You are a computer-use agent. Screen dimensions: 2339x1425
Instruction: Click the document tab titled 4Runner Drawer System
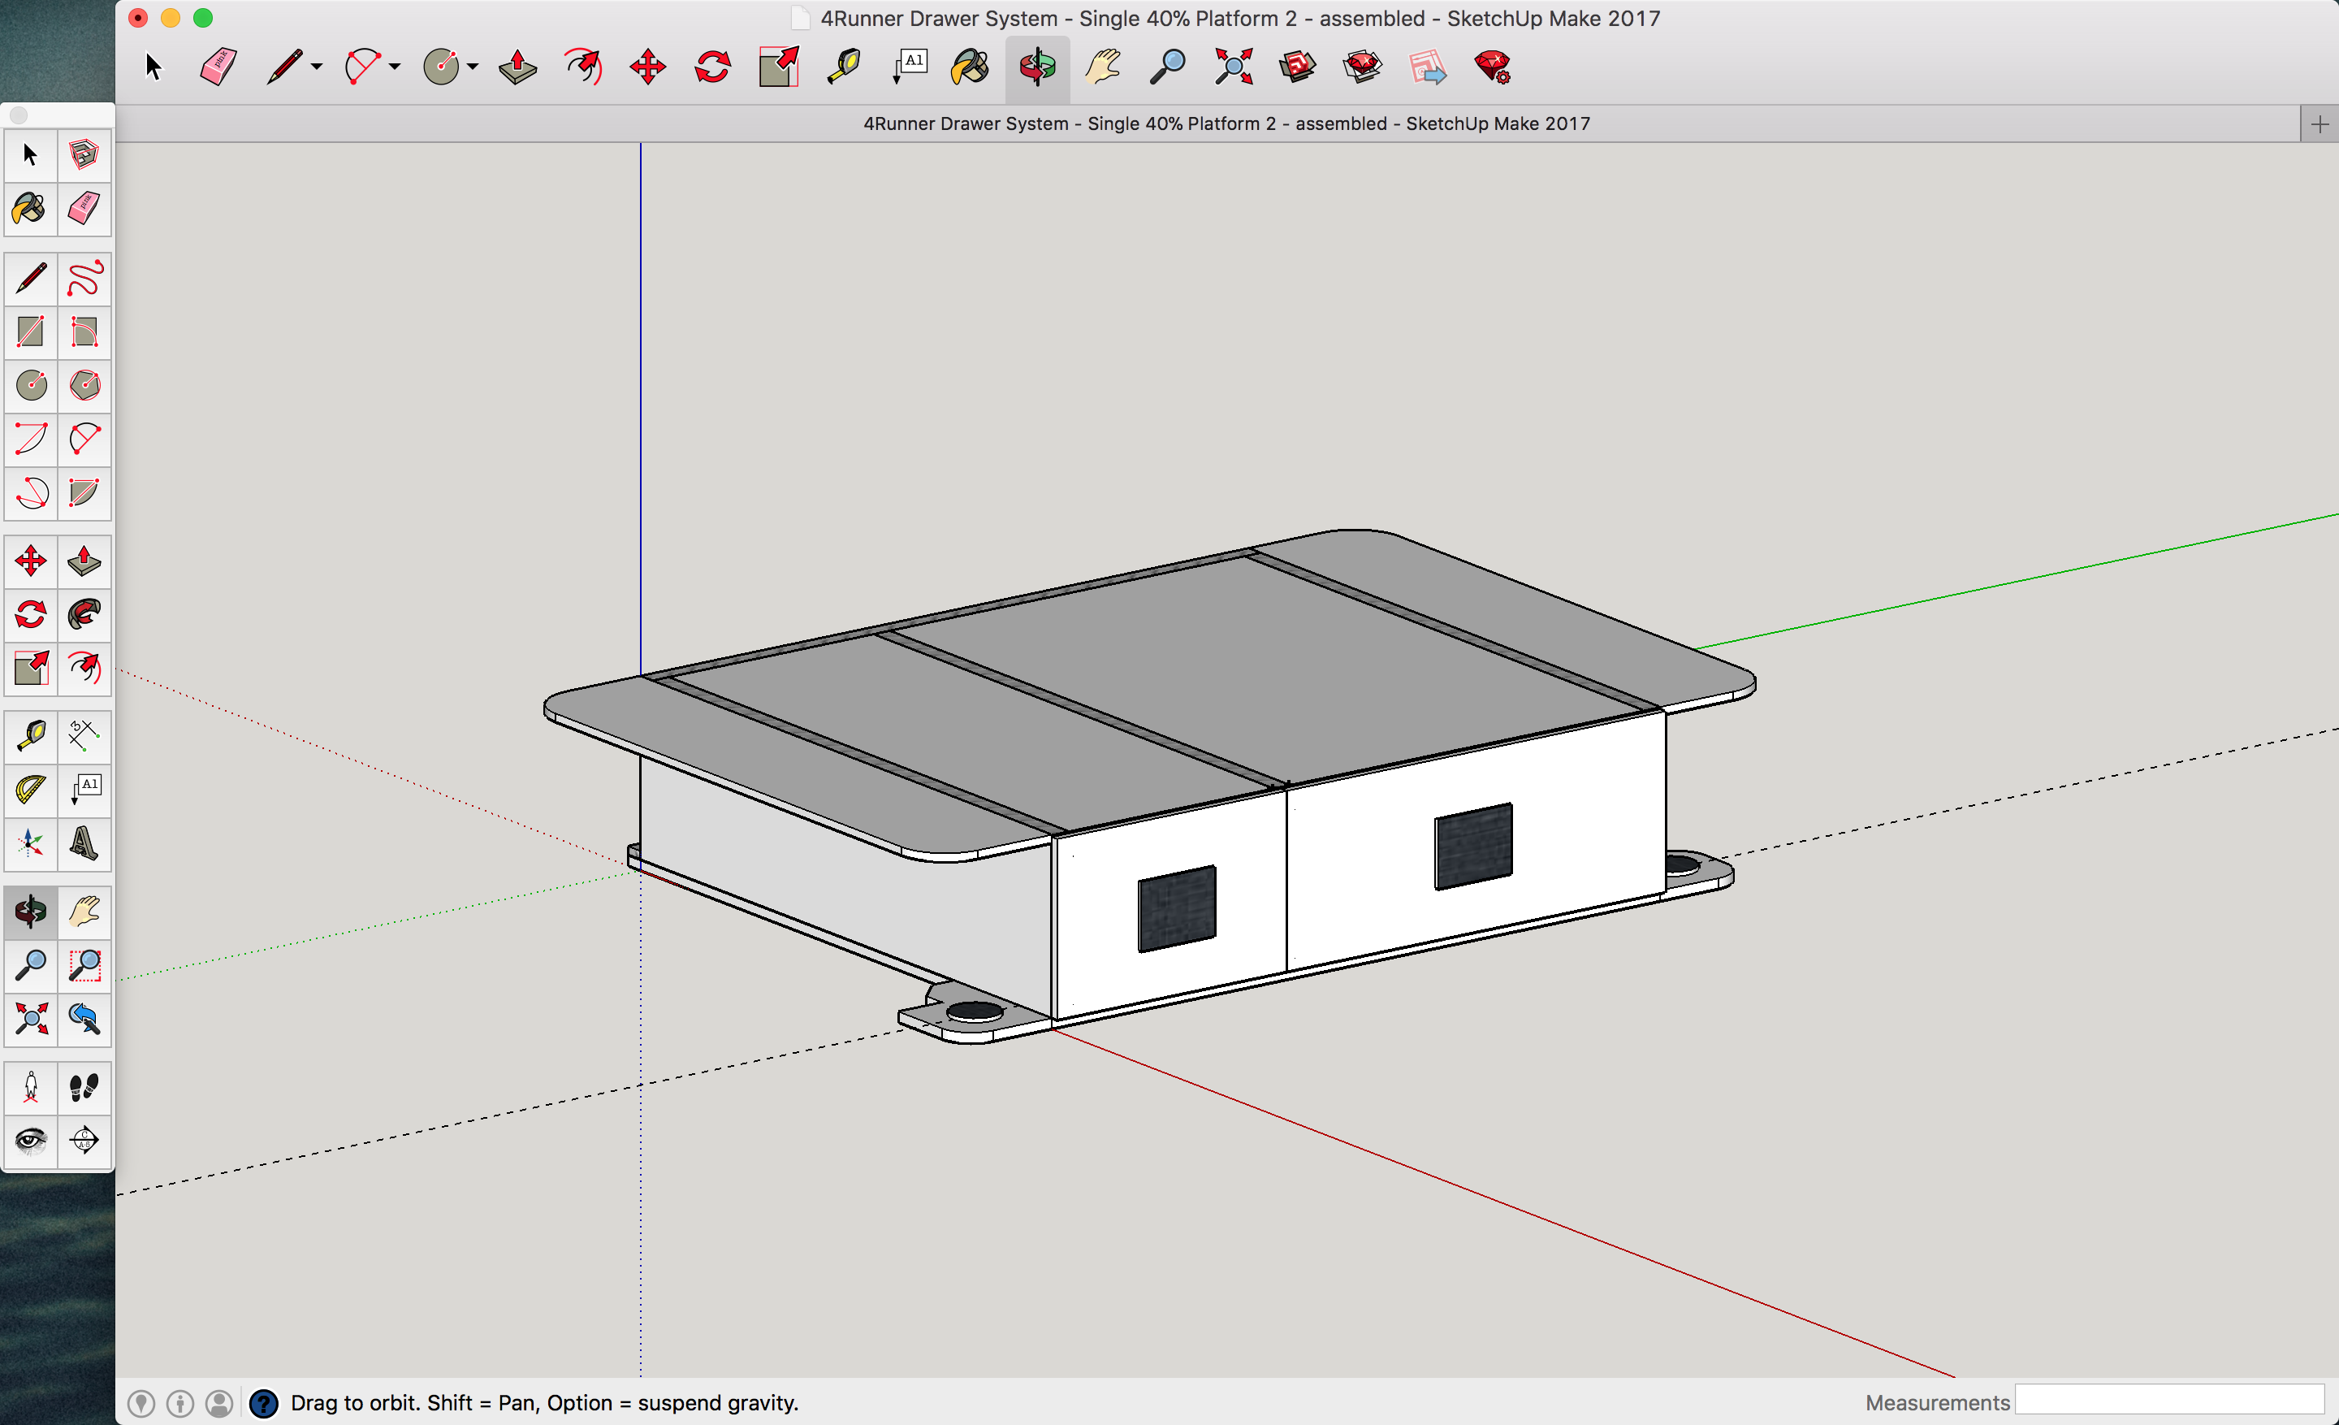[1226, 123]
